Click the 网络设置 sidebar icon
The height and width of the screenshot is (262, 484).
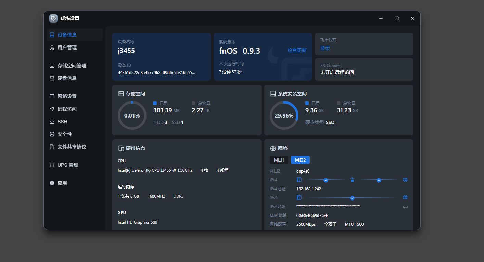[52, 96]
